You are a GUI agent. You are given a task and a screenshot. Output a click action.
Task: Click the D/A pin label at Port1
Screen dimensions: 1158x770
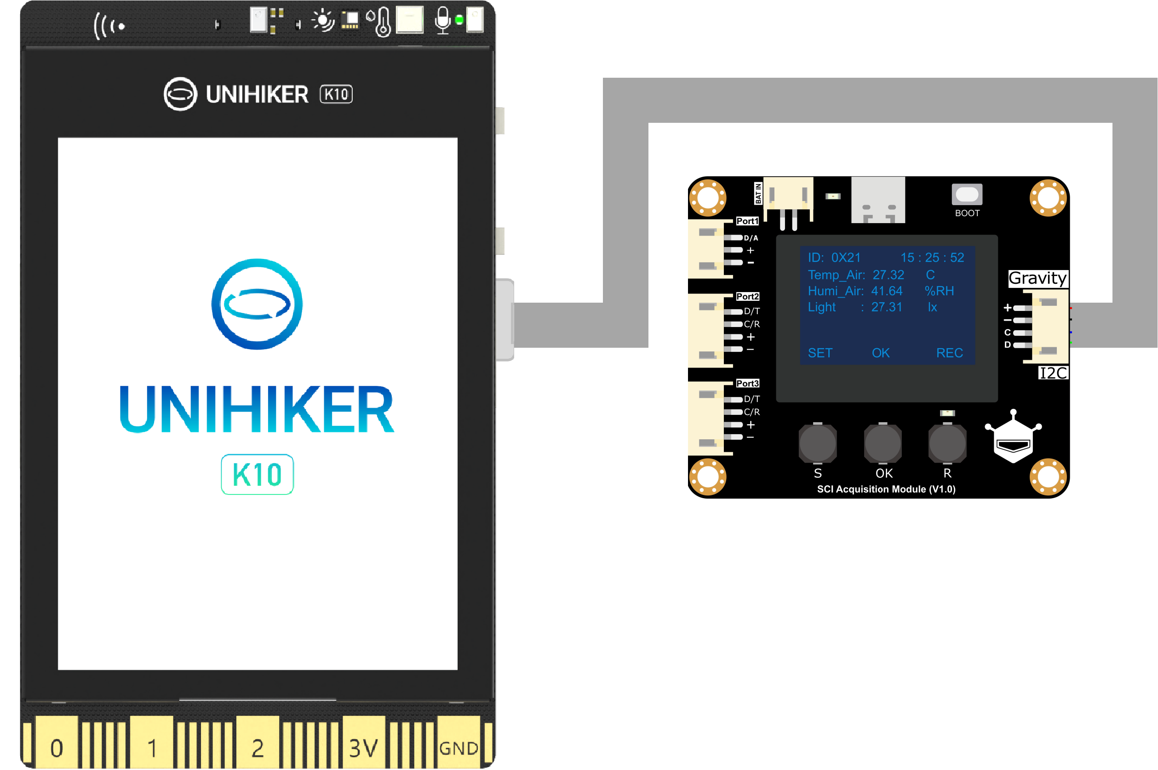coord(751,238)
